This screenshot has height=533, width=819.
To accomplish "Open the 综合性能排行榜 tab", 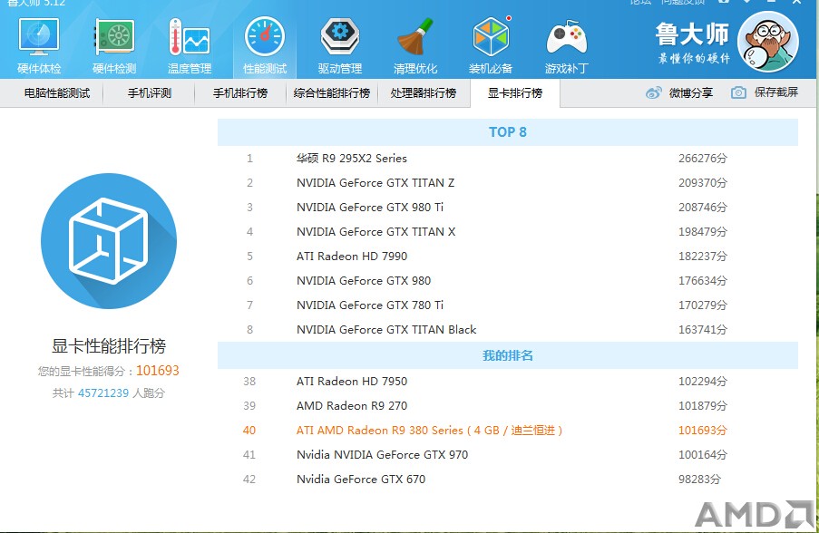I will pos(332,93).
